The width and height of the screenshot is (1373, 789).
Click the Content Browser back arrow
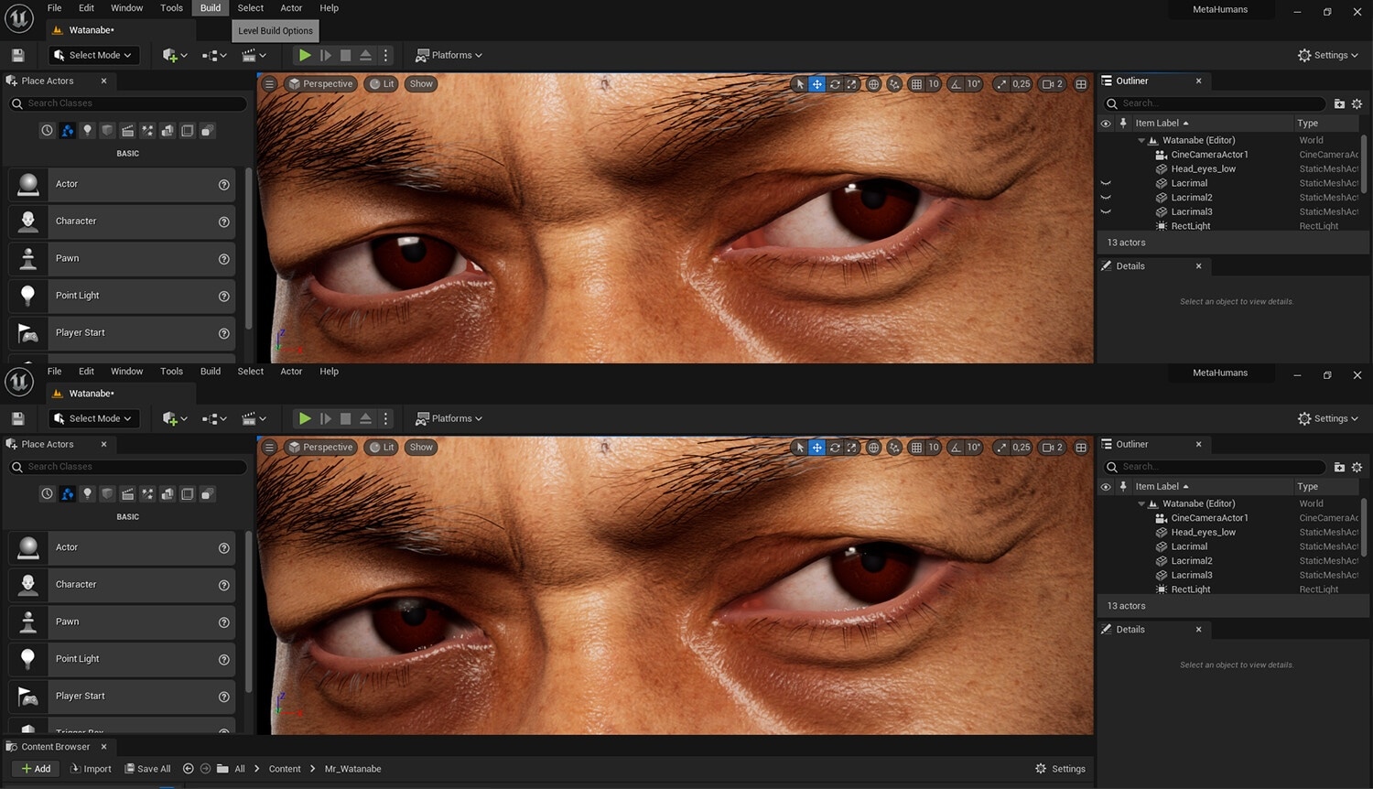click(189, 769)
